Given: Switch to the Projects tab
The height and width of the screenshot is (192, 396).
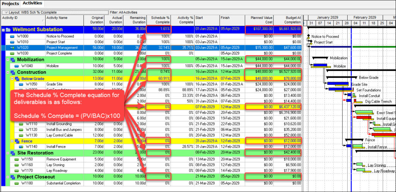Looking at the screenshot, I should pyautogui.click(x=10, y=3).
